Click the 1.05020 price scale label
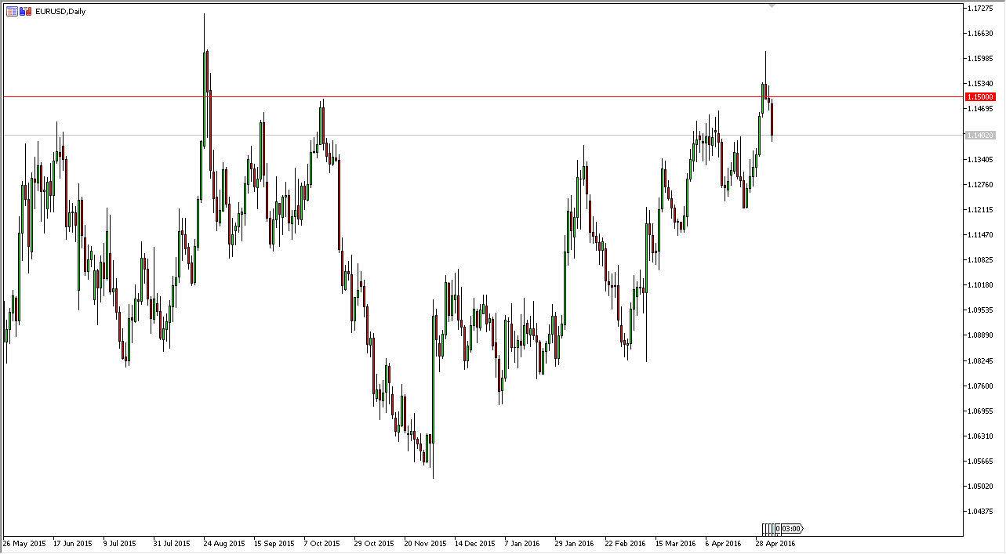 point(981,486)
